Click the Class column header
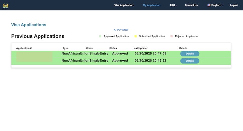The image size is (243, 131). point(89,48)
